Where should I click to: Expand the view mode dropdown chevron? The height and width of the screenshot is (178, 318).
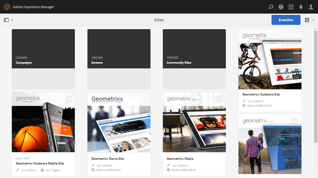tap(313, 20)
